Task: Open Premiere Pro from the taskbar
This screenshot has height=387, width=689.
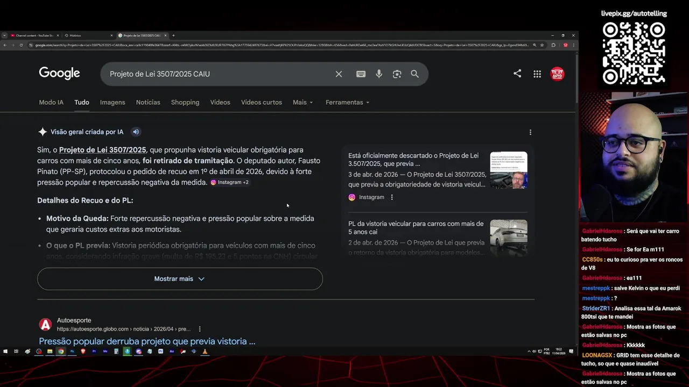Action: coord(94,351)
